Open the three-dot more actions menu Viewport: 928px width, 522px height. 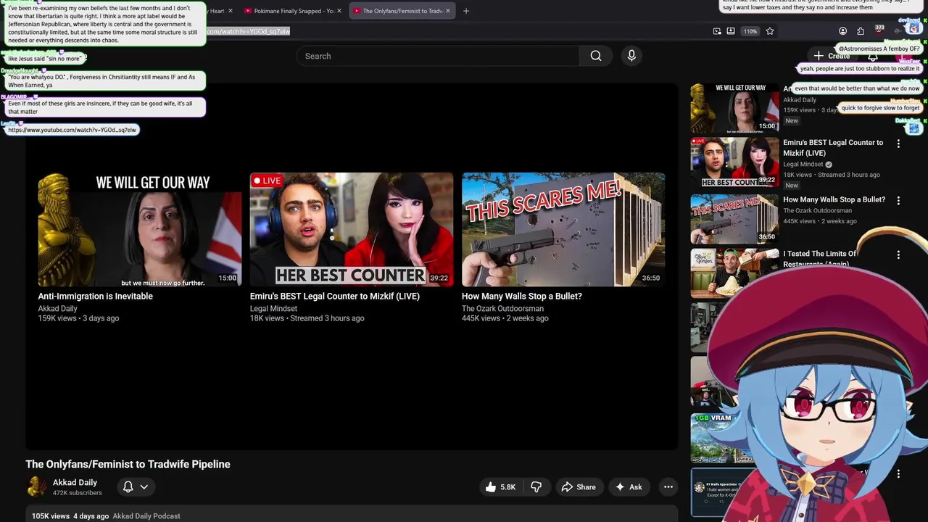(x=668, y=487)
